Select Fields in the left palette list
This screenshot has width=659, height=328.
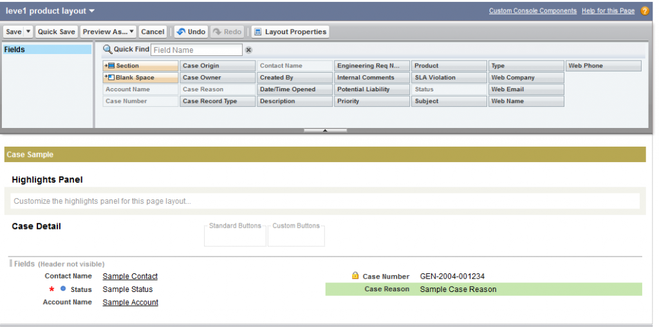coord(46,50)
